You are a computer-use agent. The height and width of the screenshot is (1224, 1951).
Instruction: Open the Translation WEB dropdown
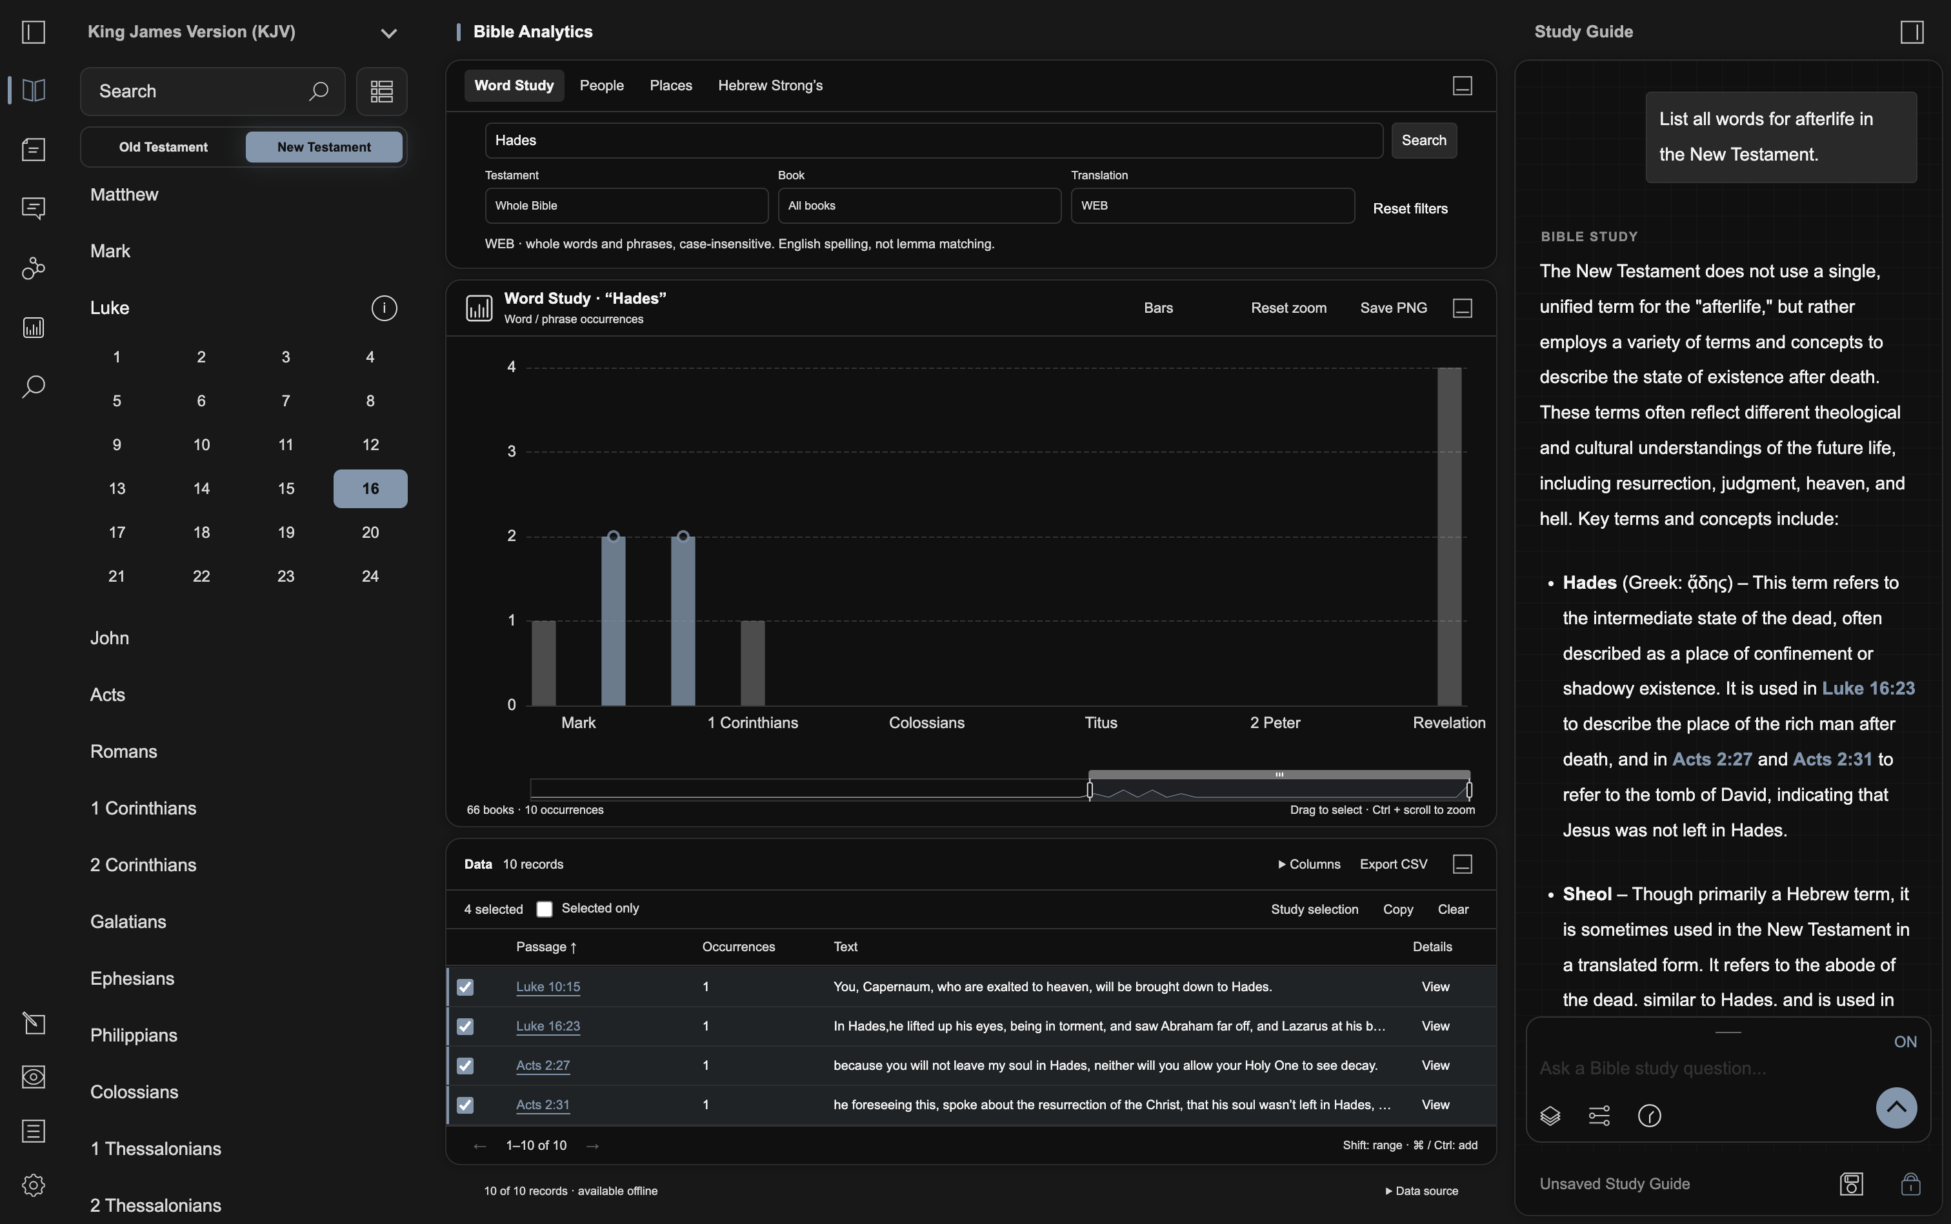coord(1212,206)
